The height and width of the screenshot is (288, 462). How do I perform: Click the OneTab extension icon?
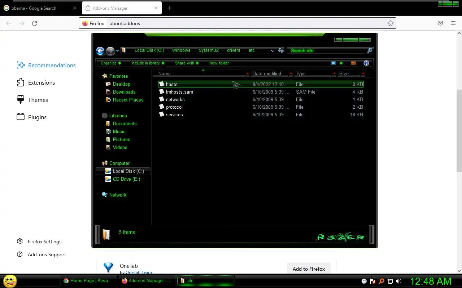coord(108,267)
